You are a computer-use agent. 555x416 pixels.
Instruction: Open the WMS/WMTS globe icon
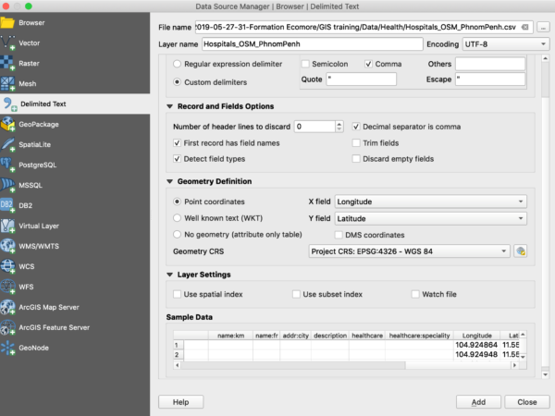tap(7, 246)
